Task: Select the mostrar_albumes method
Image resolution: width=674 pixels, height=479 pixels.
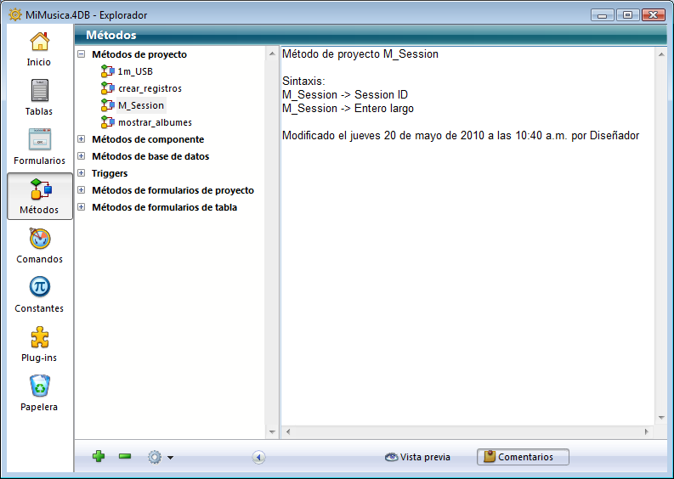Action: [156, 122]
